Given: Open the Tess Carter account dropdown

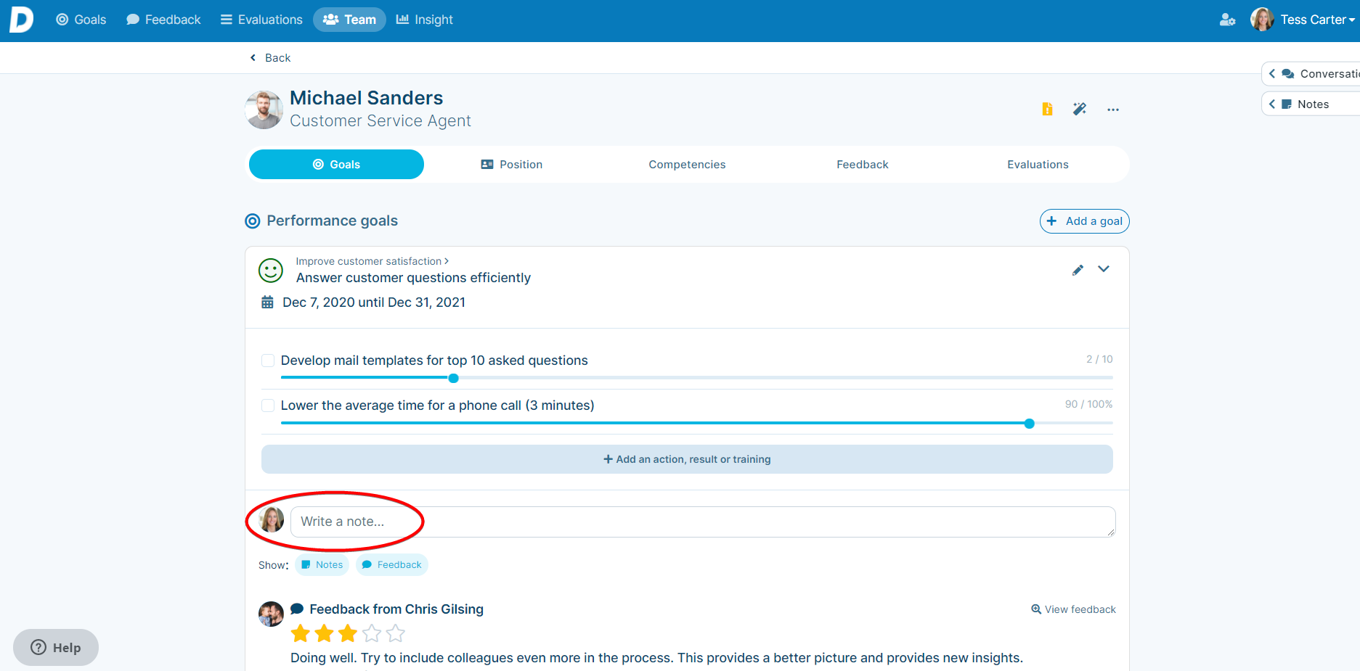Looking at the screenshot, I should point(1317,20).
